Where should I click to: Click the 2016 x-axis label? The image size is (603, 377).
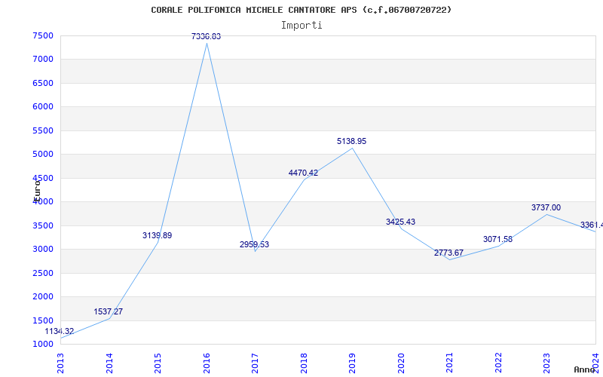207,363
